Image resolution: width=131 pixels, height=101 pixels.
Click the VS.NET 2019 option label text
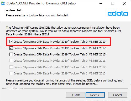click(60, 42)
